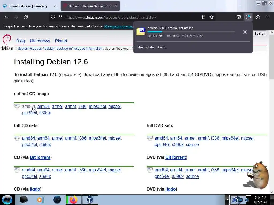Click Show all downloads
This screenshot has height=205, width=274.
pyautogui.click(x=151, y=47)
